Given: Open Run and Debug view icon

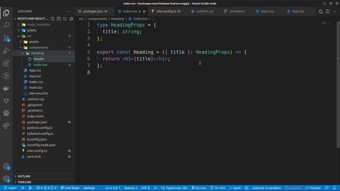Looking at the screenshot, I should 6,51.
